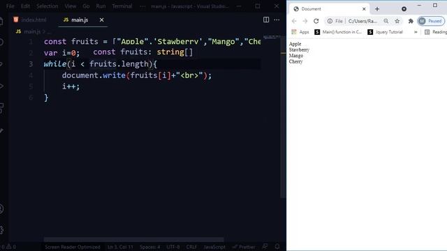
Task: Open editor More Actions menu
Action: (x=277, y=20)
